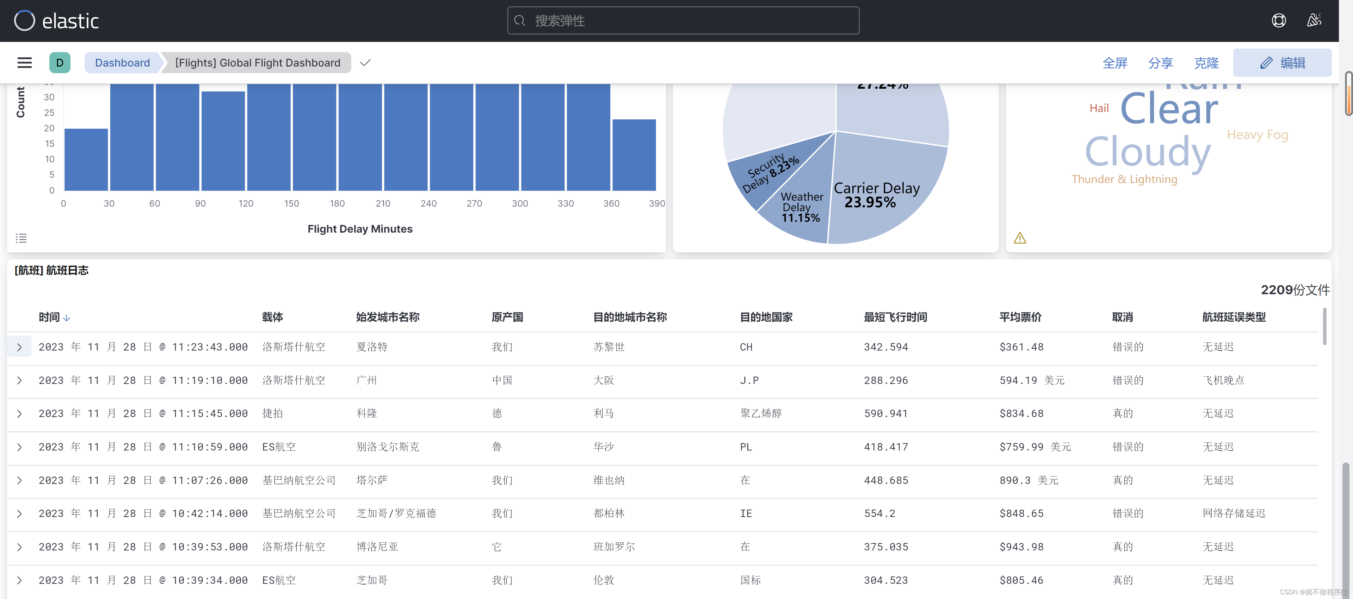Click the 取消 column header
This screenshot has width=1353, height=599.
pos(1123,317)
